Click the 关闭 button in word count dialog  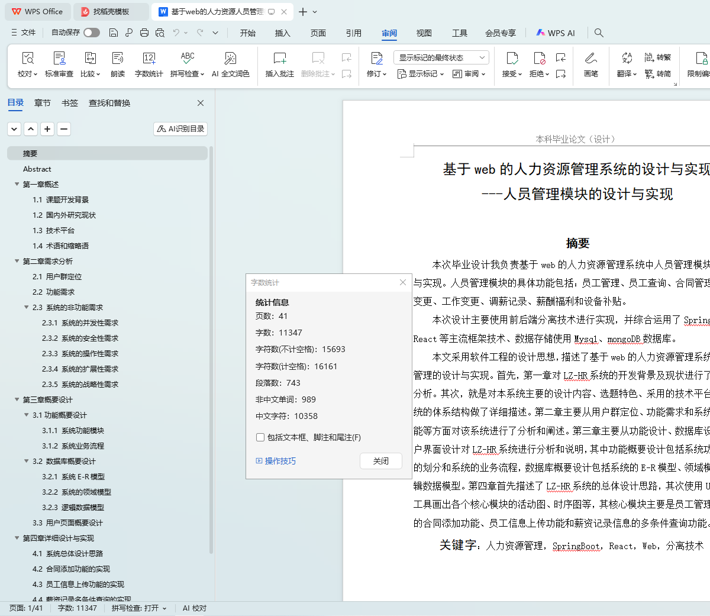tap(380, 461)
